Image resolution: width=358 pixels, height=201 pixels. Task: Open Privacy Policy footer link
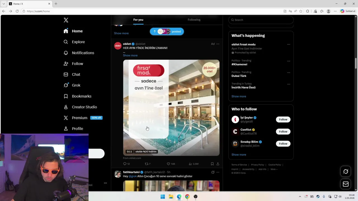click(258, 165)
